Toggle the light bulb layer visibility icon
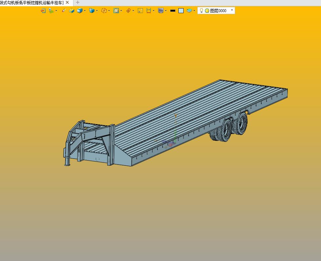This screenshot has height=261, width=321. coord(201,11)
